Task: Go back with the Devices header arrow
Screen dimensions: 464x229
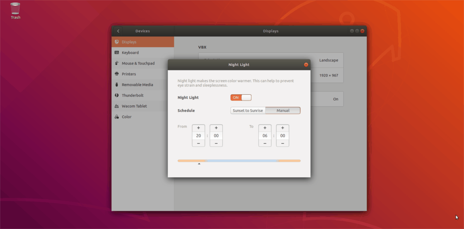Action: [x=118, y=31]
